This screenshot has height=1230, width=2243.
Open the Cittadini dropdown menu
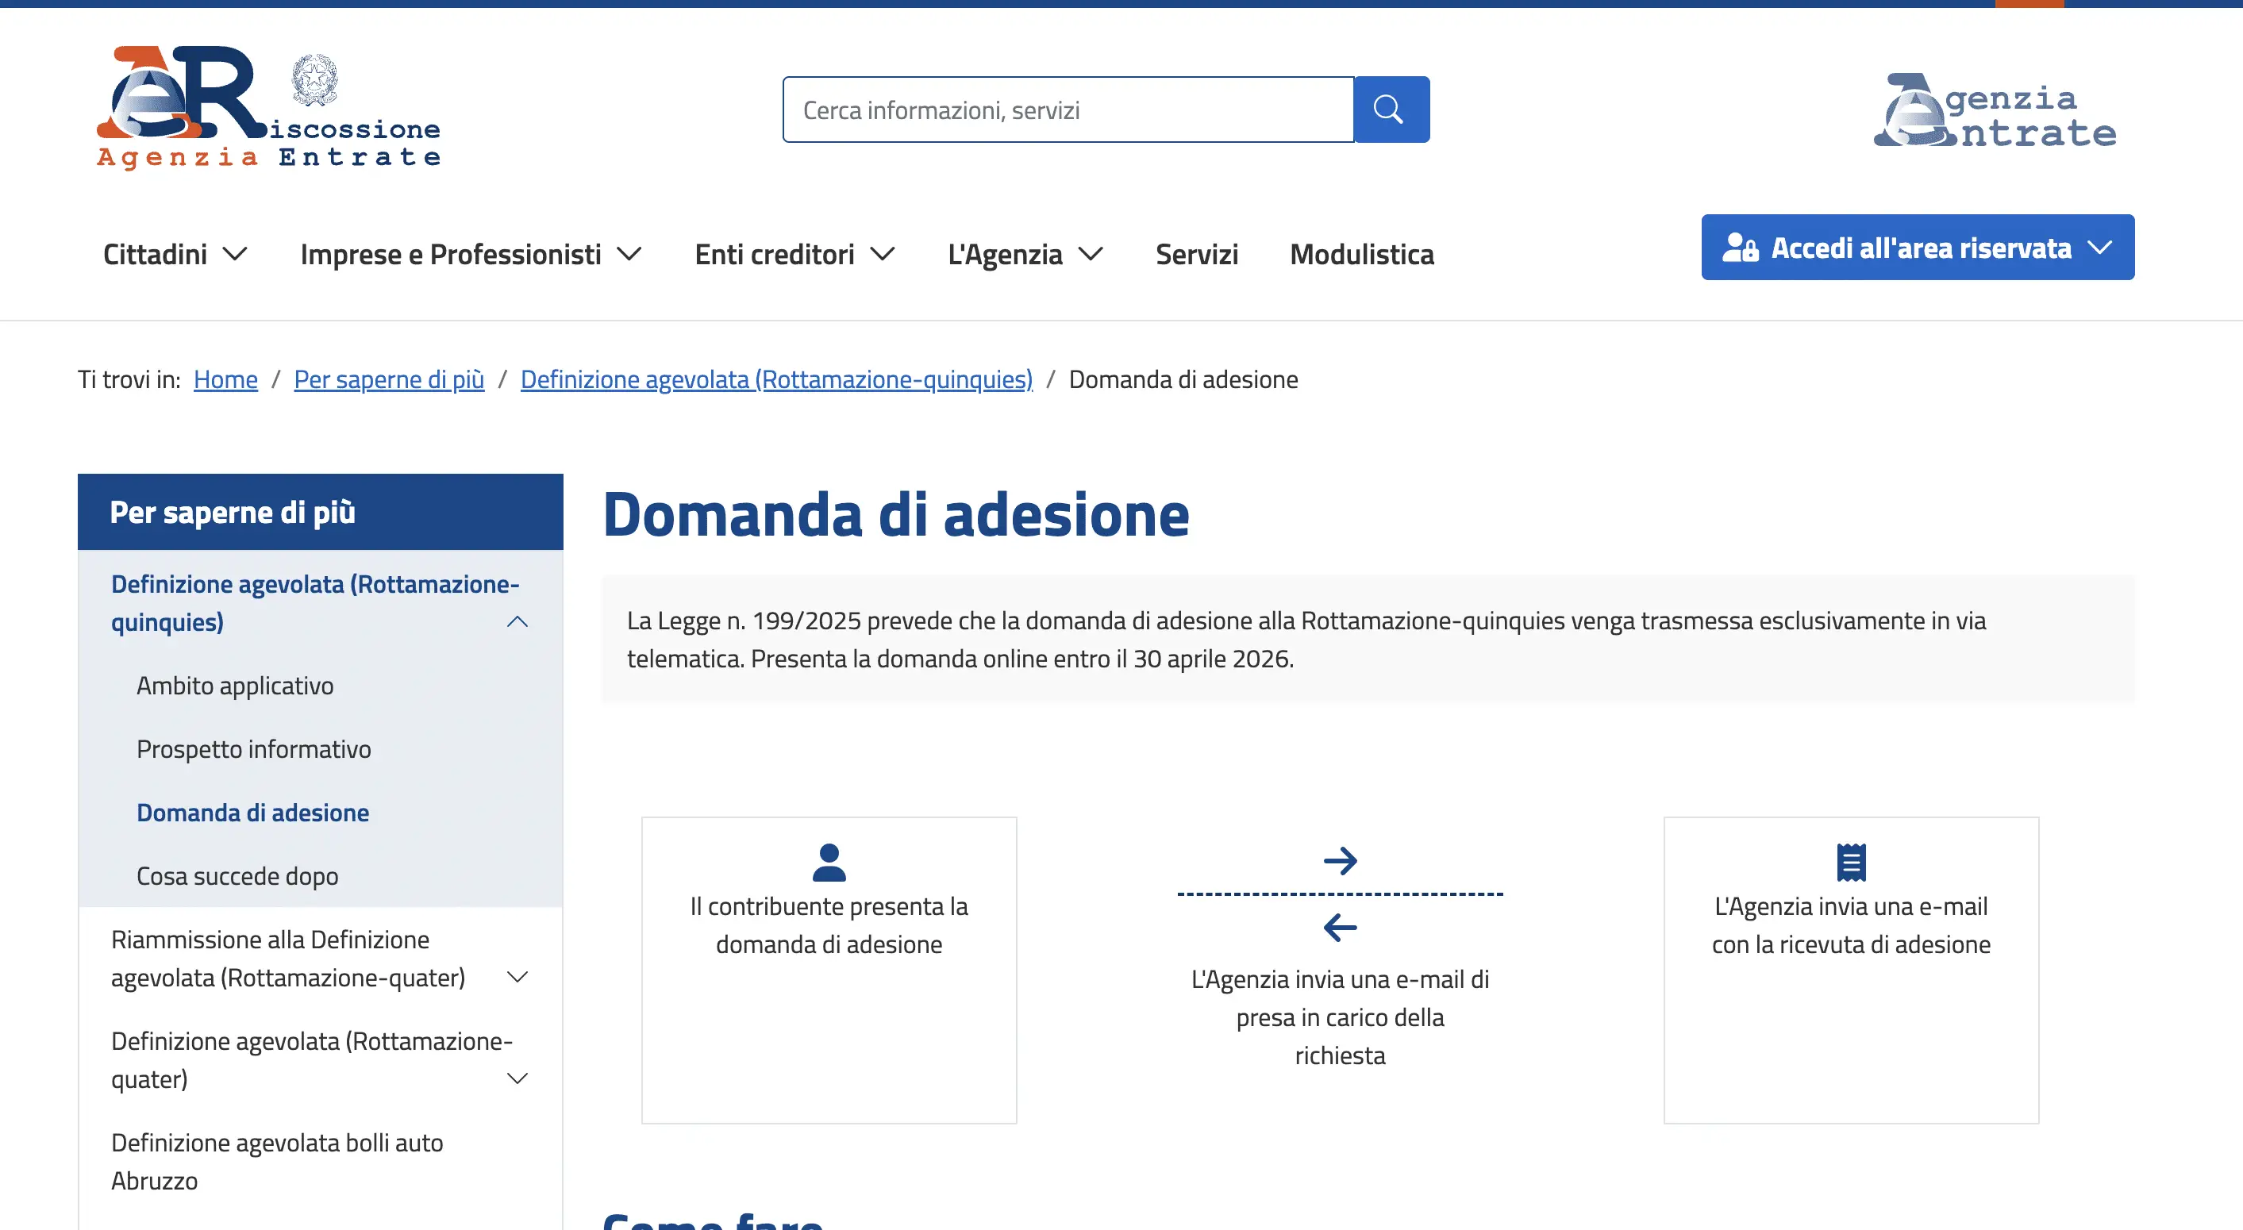tap(175, 254)
